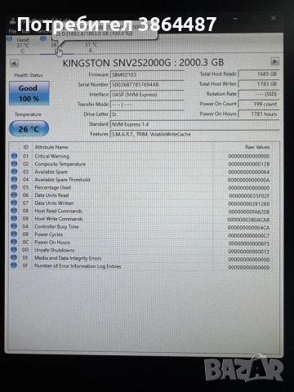This screenshot has width=294, height=392.
Task: Close the CrystalDiskInfo window
Action: pyautogui.click(x=274, y=18)
